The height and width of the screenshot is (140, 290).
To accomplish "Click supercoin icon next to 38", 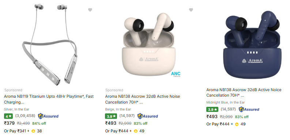I will 33,131.
